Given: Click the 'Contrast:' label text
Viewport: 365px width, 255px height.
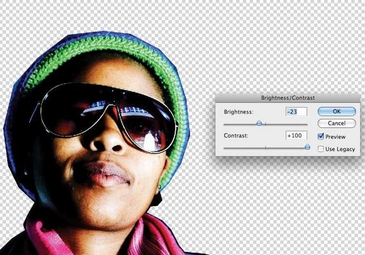Looking at the screenshot, I should coord(236,136).
